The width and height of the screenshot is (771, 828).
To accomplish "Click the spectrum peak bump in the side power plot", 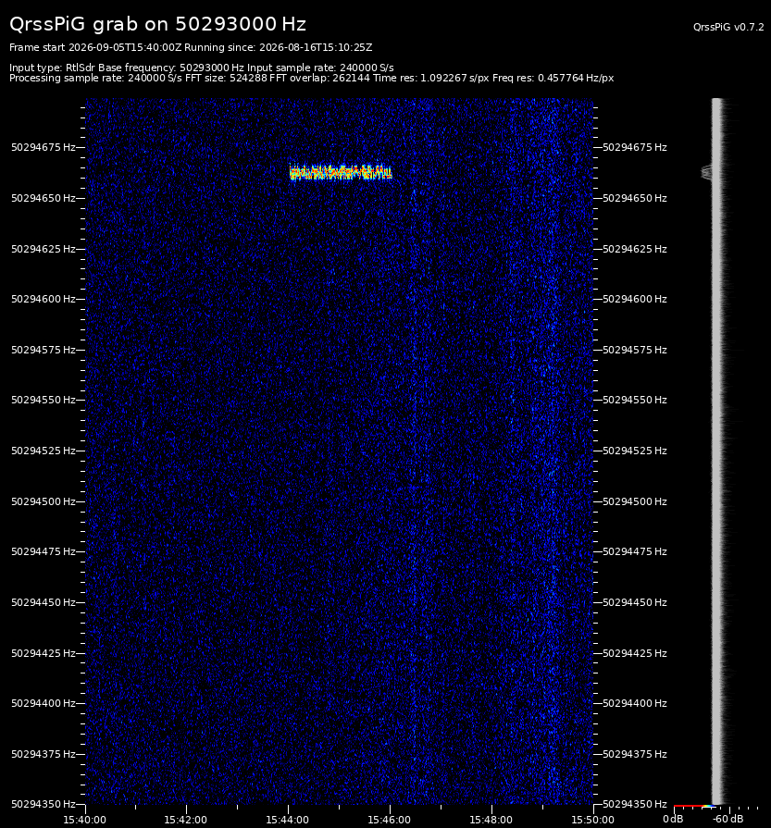I will (707, 172).
